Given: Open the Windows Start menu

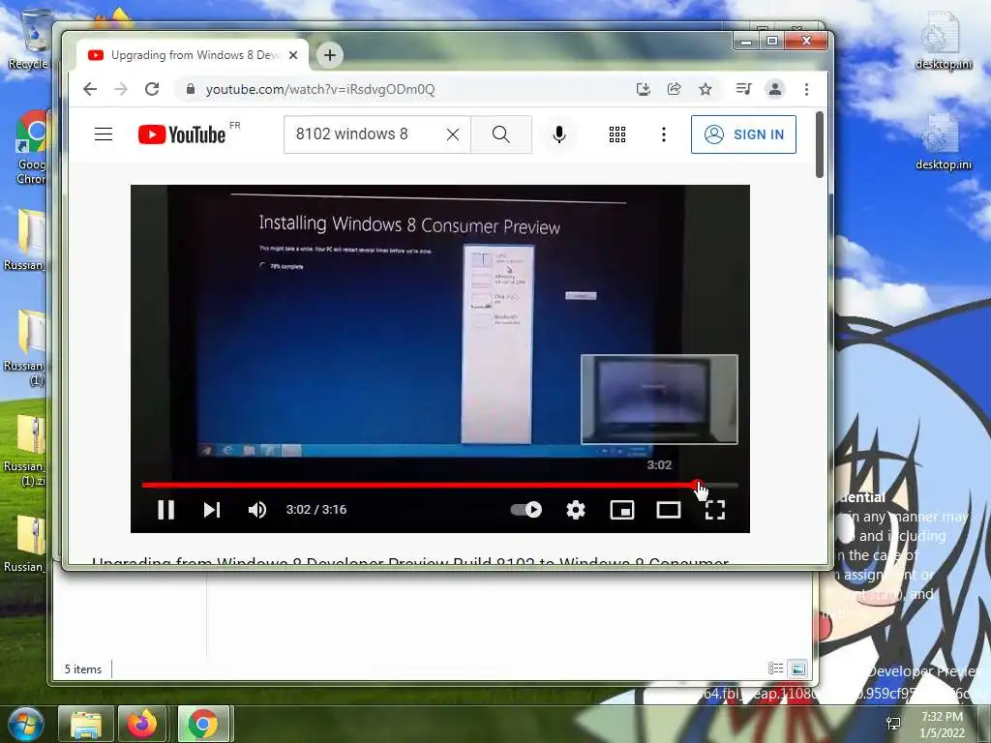Looking at the screenshot, I should [25, 724].
